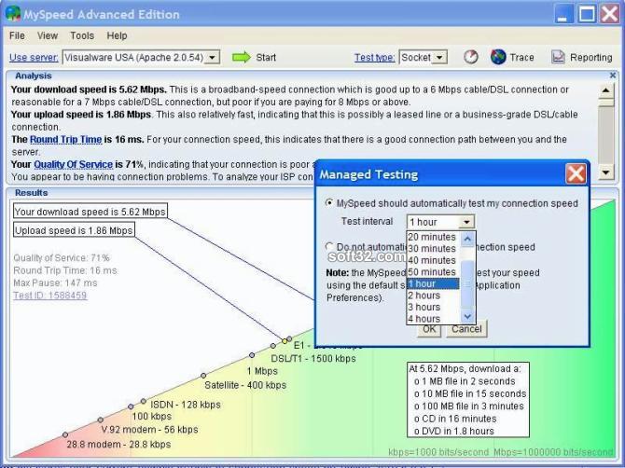The image size is (625, 468).
Task: Click the 'Upload speed is 1.86 Mbps' box
Action: click(x=74, y=230)
